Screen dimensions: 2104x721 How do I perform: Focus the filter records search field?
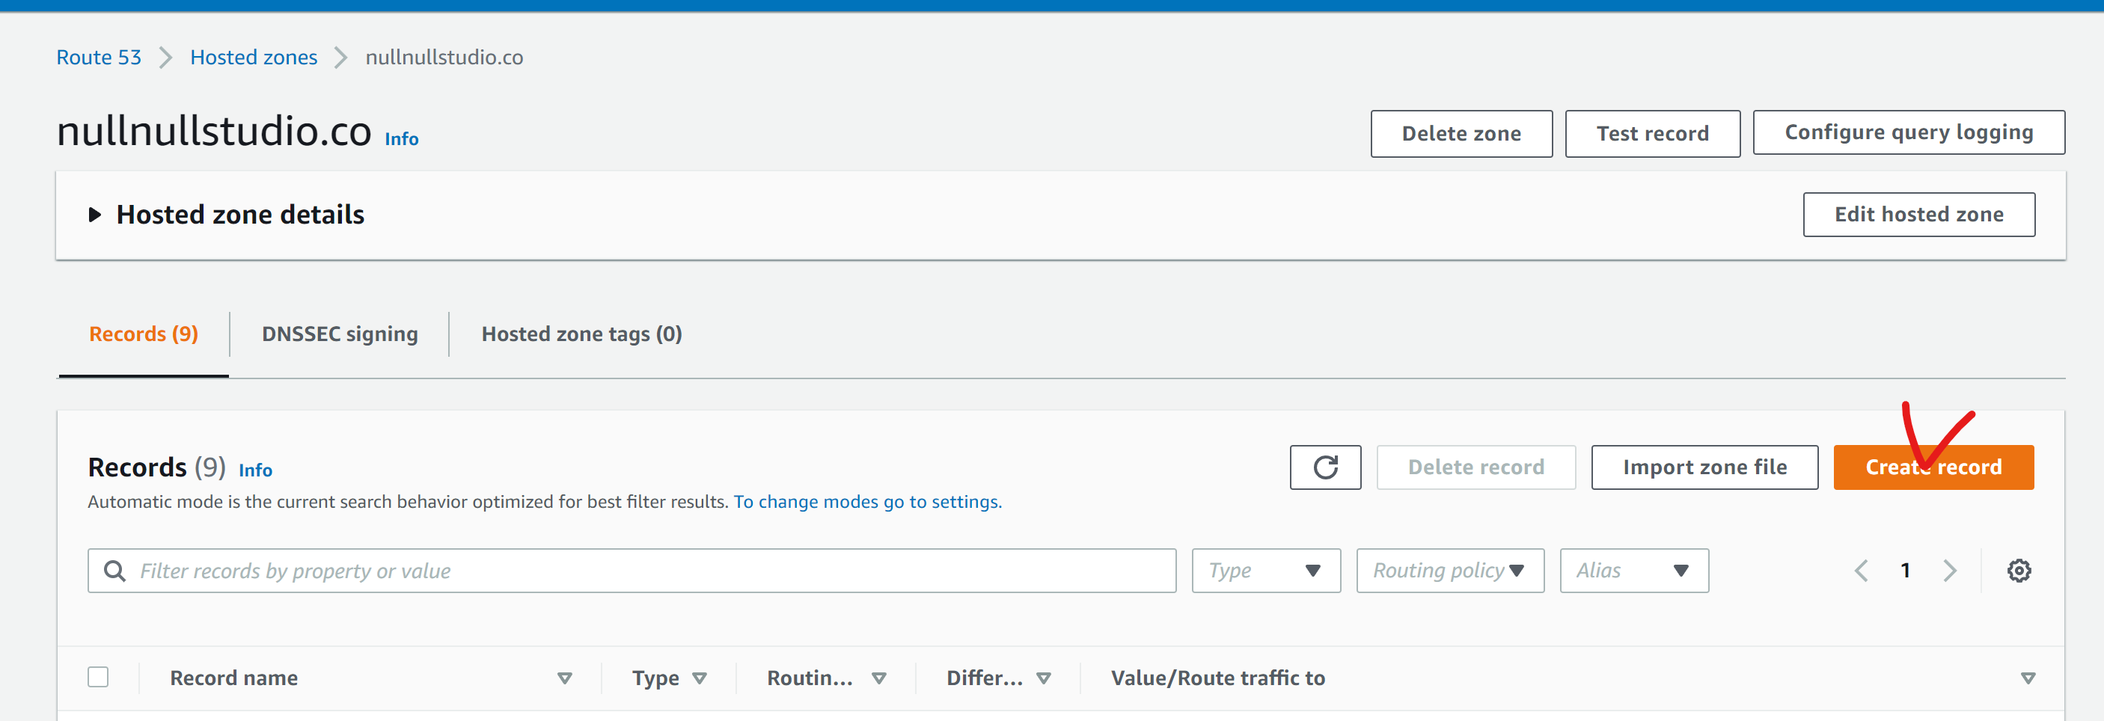[x=631, y=570]
